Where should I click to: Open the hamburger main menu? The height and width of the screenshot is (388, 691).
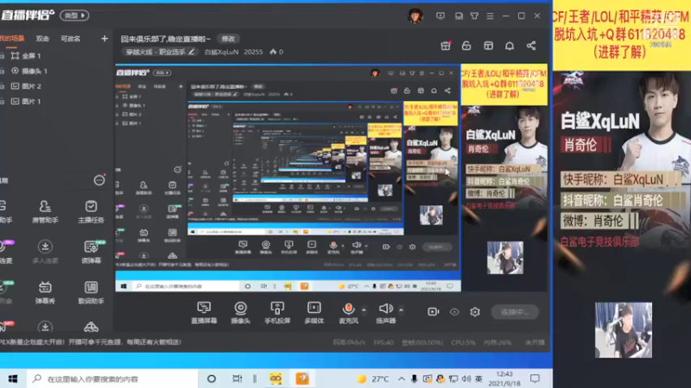pos(490,16)
